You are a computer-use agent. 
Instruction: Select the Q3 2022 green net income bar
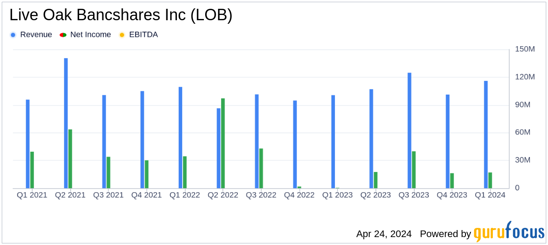(x=261, y=168)
